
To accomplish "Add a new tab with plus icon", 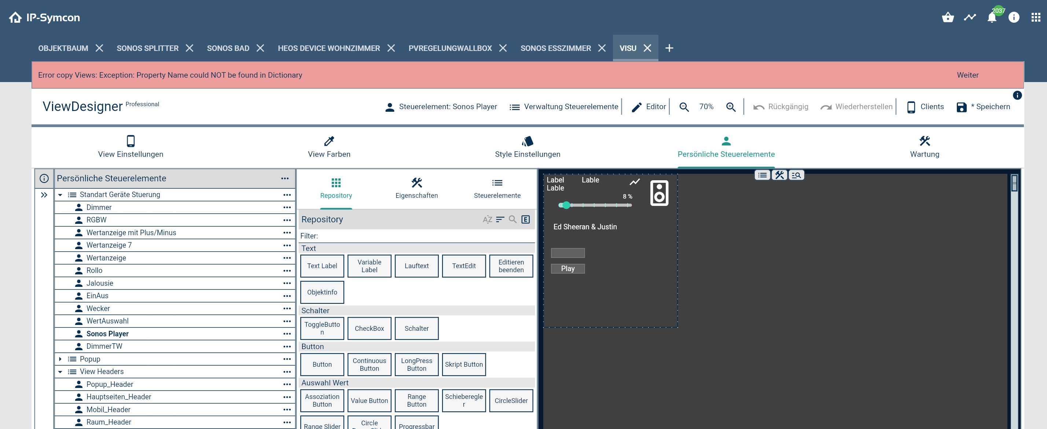I will pyautogui.click(x=669, y=48).
